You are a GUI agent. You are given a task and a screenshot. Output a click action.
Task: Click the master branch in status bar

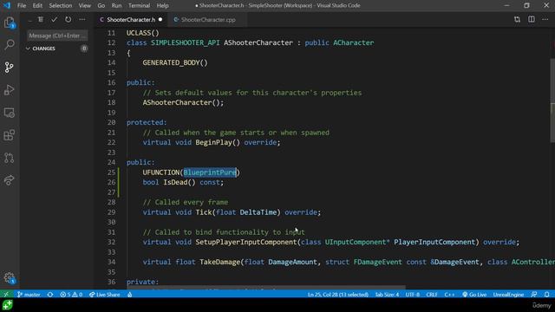pos(29,295)
